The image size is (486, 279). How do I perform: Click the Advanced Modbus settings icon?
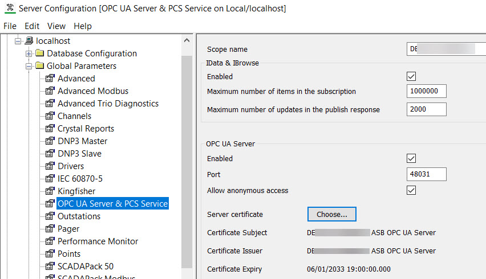coord(50,91)
